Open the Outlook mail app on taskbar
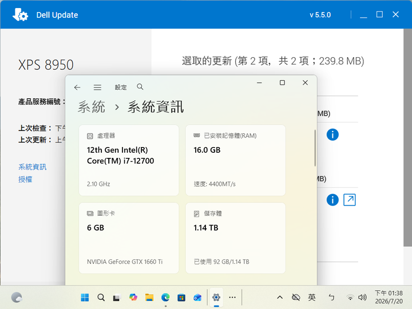 pos(197,298)
